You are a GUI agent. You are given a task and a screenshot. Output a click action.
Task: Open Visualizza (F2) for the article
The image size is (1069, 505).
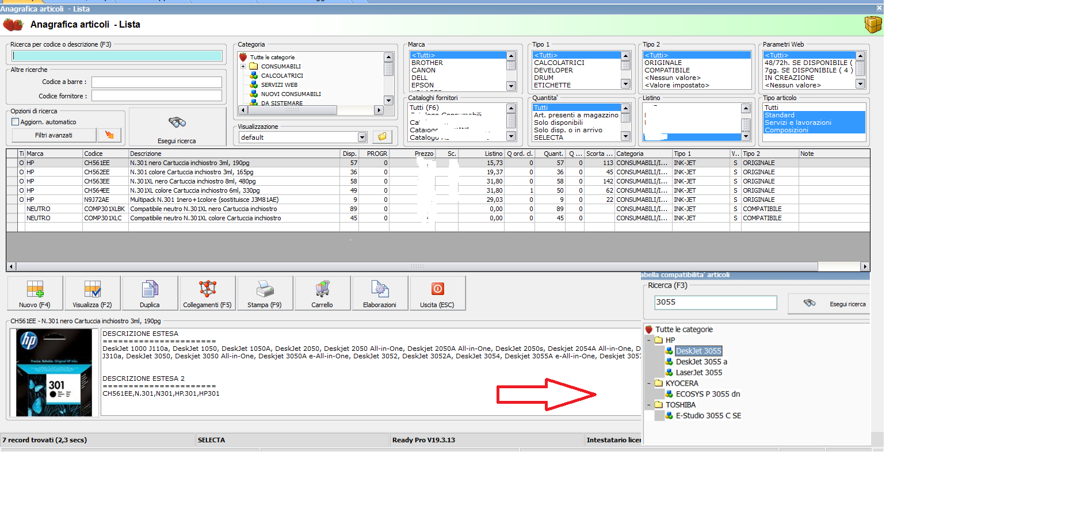point(93,293)
